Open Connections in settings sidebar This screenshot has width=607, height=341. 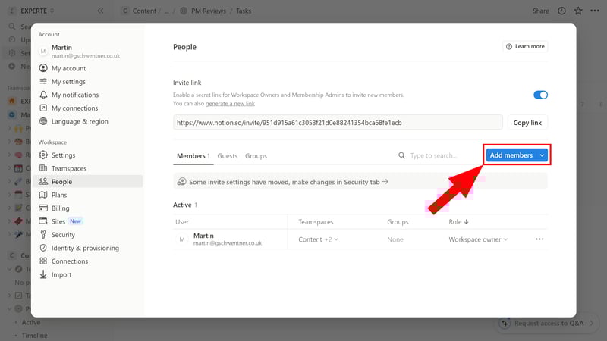tap(70, 261)
